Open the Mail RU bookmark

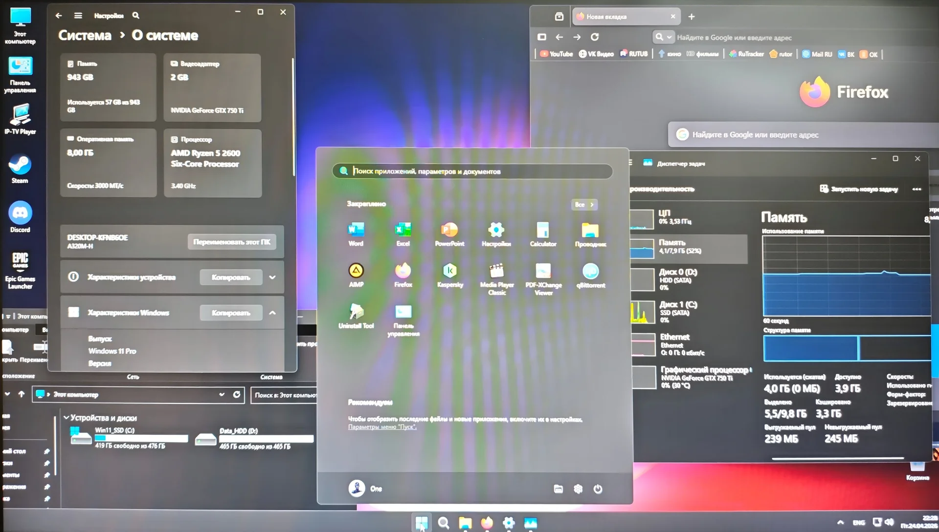817,54
